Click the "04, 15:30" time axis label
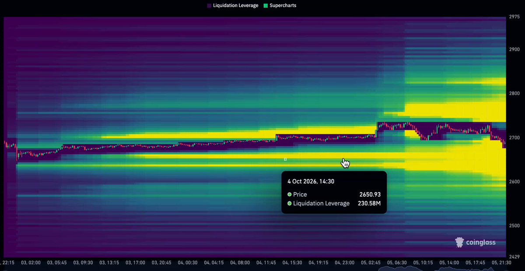 pos(292,263)
